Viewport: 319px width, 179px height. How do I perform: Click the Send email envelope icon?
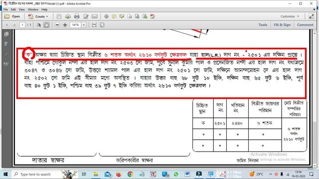pos(94,16)
